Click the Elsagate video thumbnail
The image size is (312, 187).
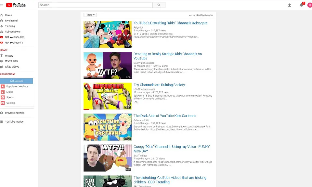pyautogui.click(x=108, y=34)
